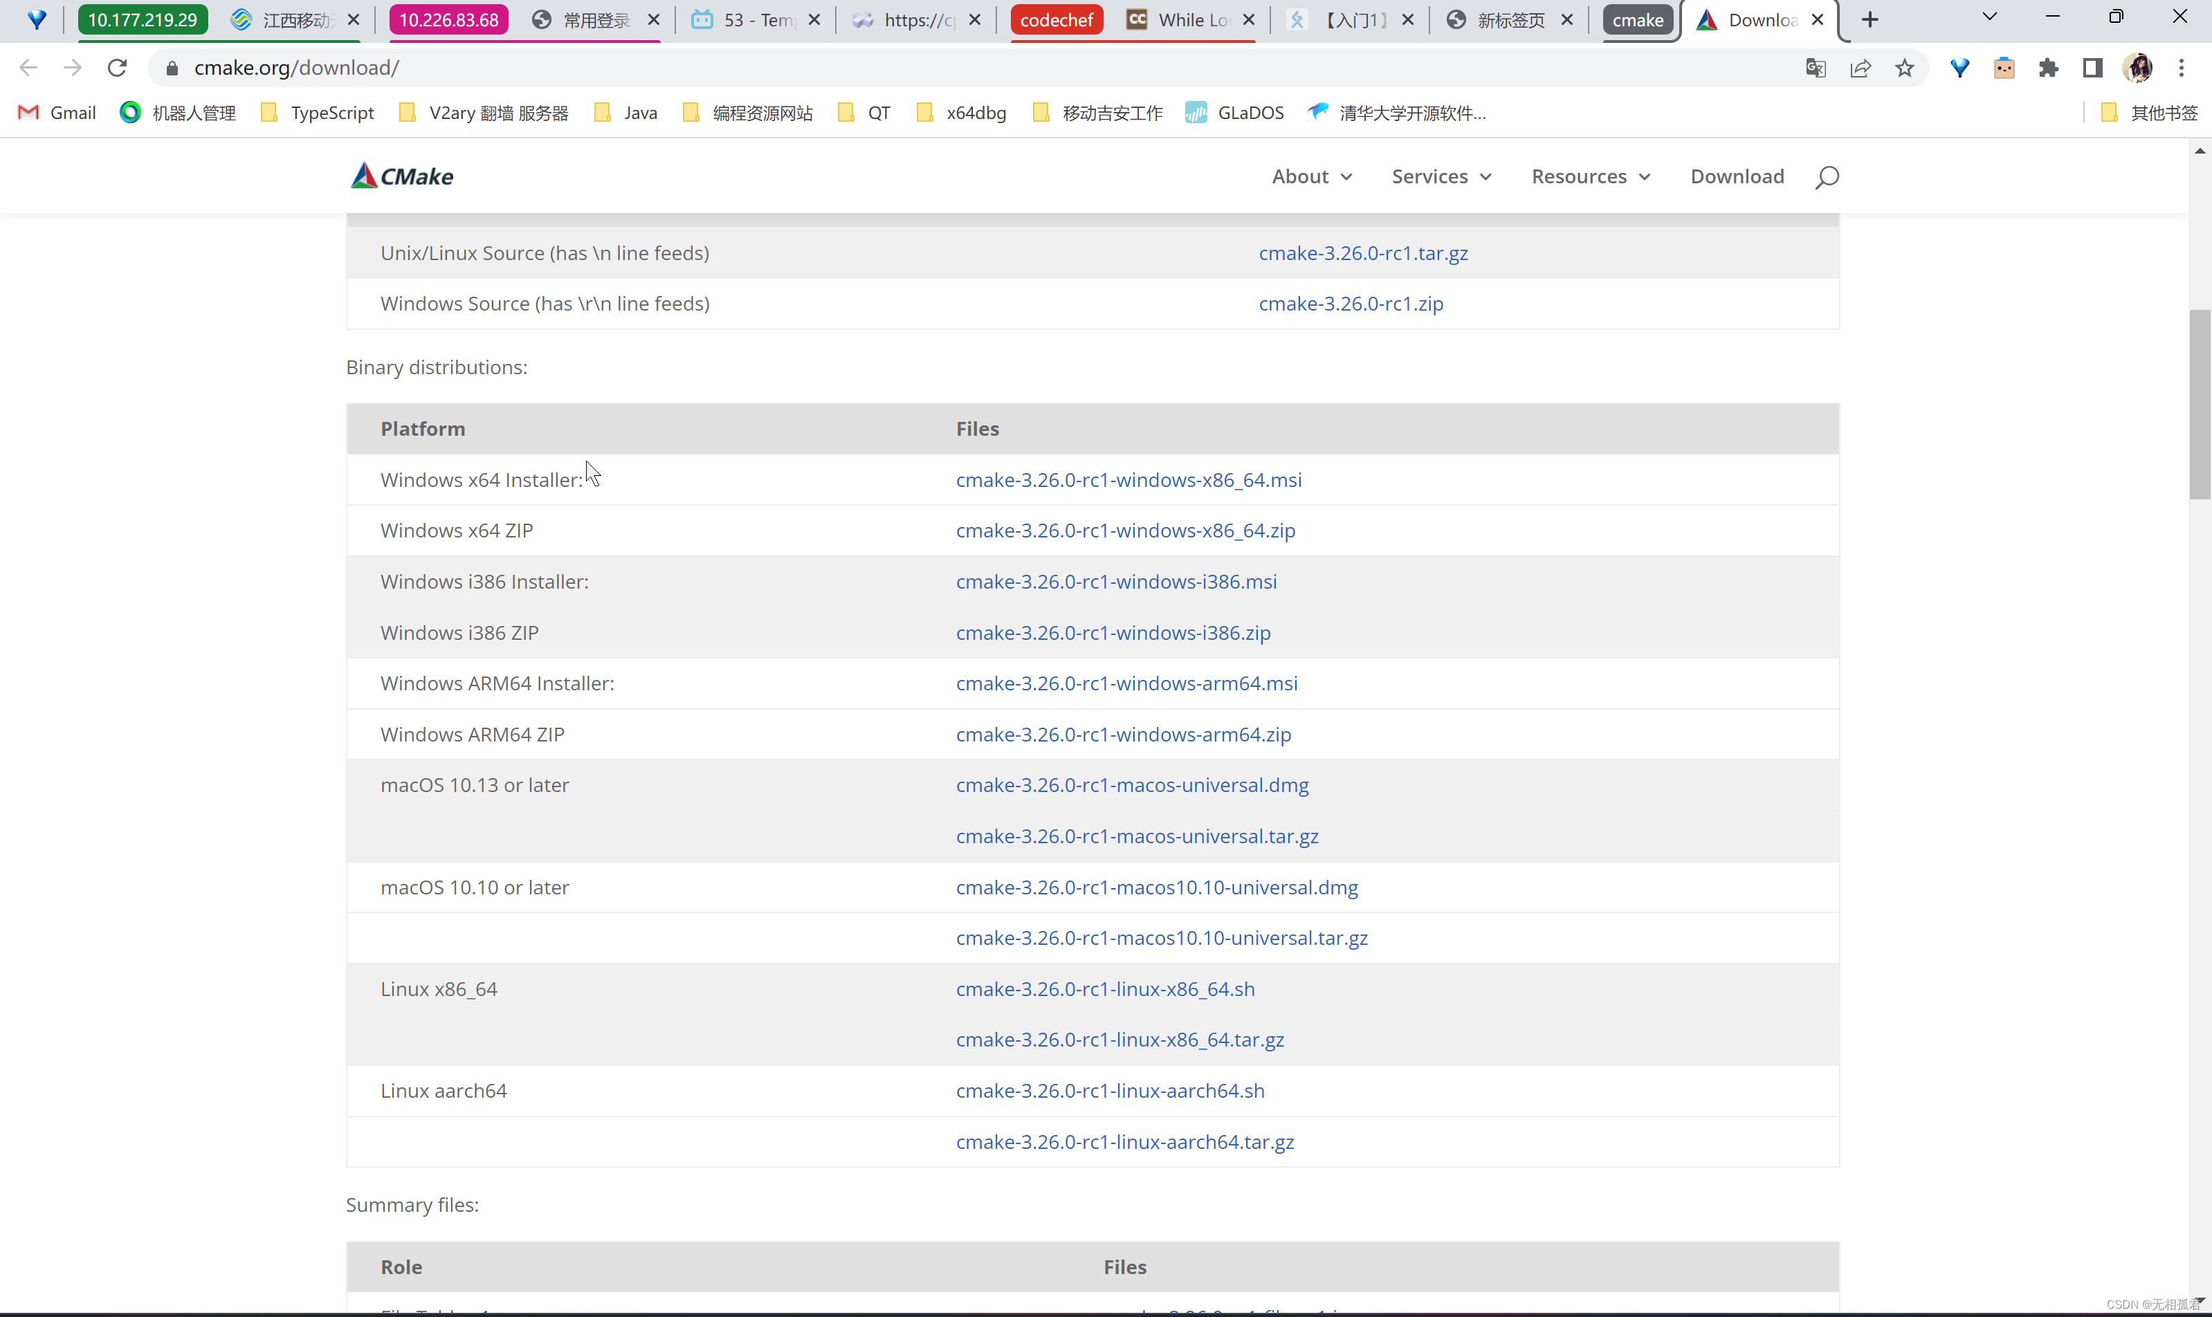Download cmake-3.26.0-rc1-linux-x86_64.tar.gz

pyautogui.click(x=1119, y=1039)
